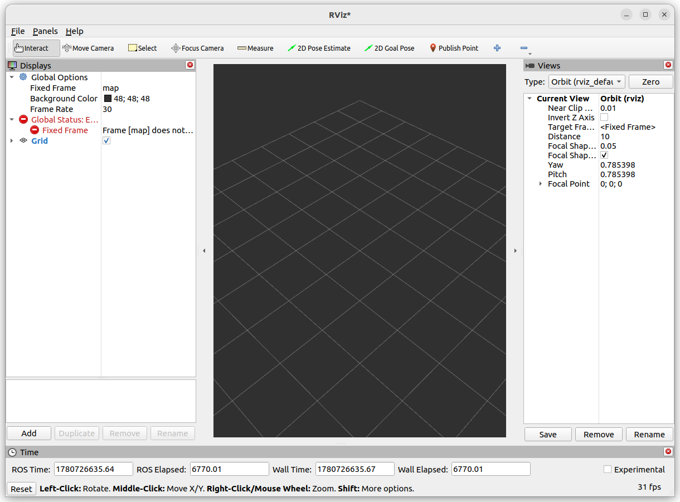Screen dimensions: 680x502
Task: Click Save in Views panel
Action: click(x=548, y=434)
